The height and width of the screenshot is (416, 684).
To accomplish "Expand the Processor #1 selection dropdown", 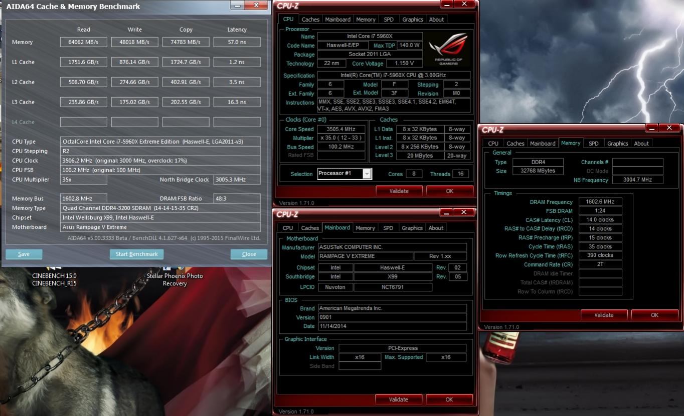I will coord(367,174).
